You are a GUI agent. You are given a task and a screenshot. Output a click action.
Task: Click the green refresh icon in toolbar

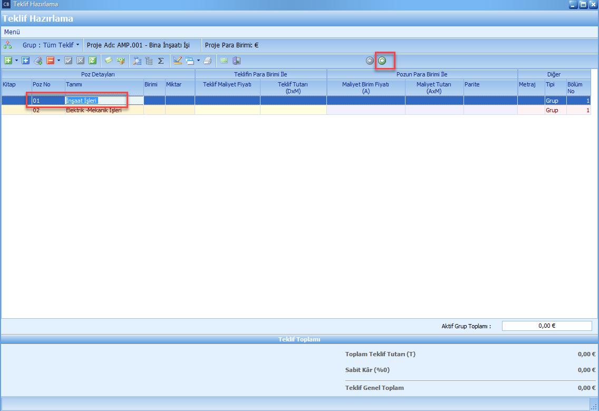(92, 61)
